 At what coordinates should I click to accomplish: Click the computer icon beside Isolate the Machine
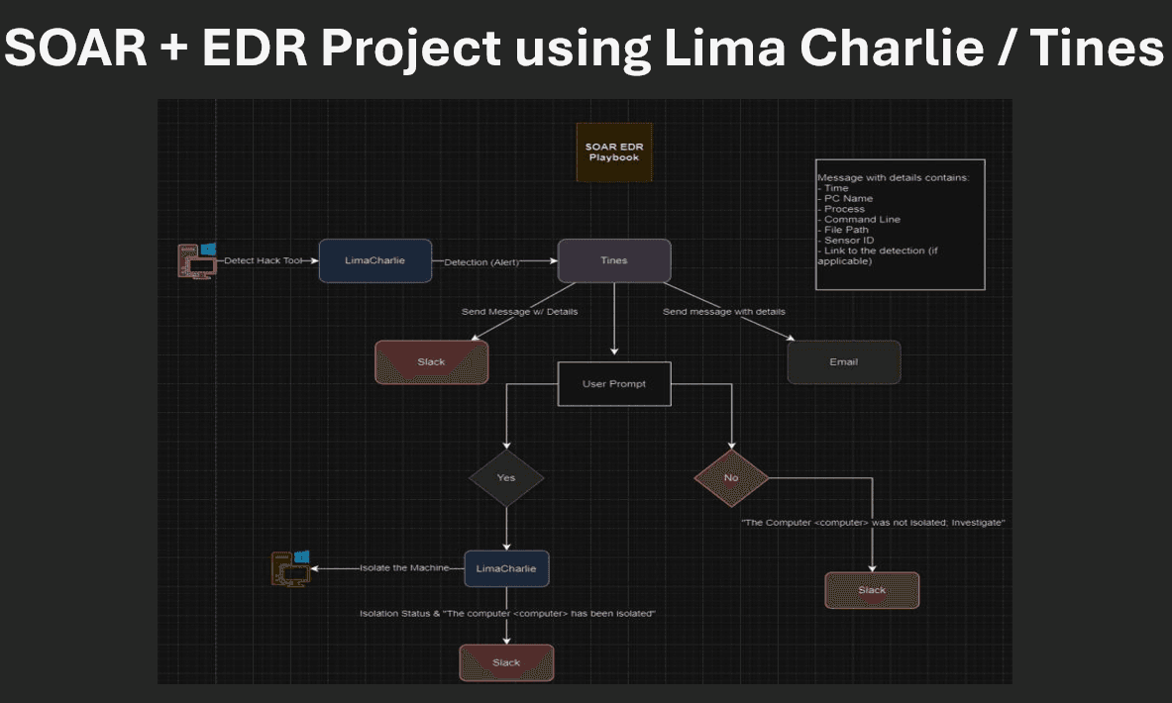coord(290,567)
